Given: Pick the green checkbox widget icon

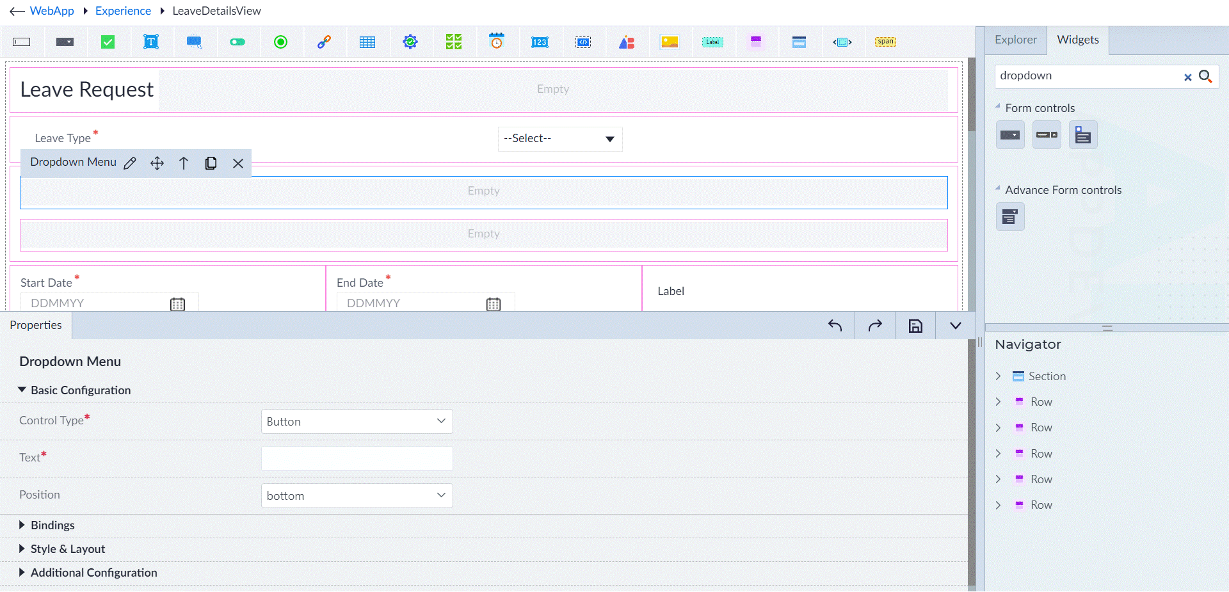Looking at the screenshot, I should [108, 42].
